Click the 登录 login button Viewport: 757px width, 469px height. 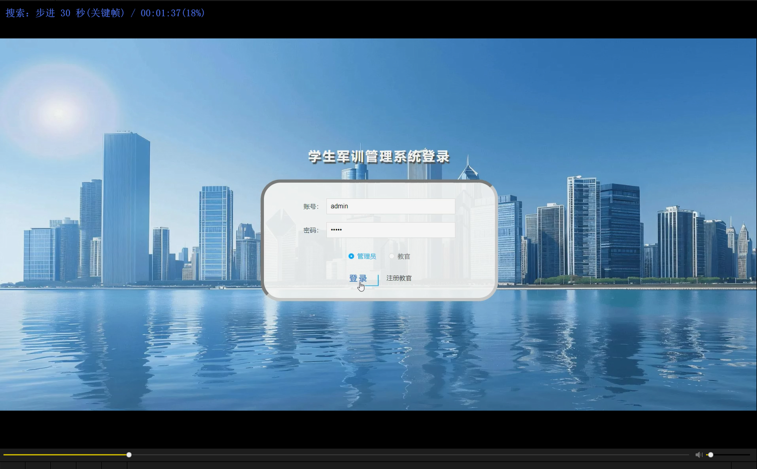tap(359, 278)
